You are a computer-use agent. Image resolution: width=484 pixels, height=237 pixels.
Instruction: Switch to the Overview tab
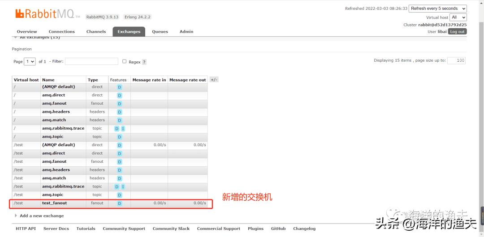[27, 31]
